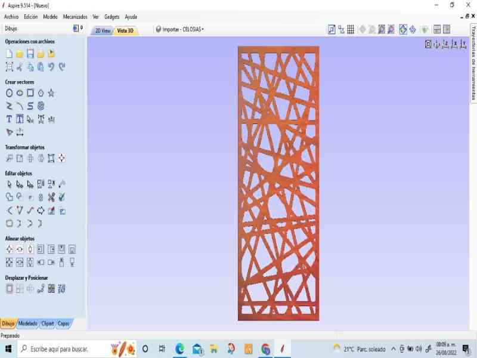Click the Save file icon
The height and width of the screenshot is (358, 477).
30,54
